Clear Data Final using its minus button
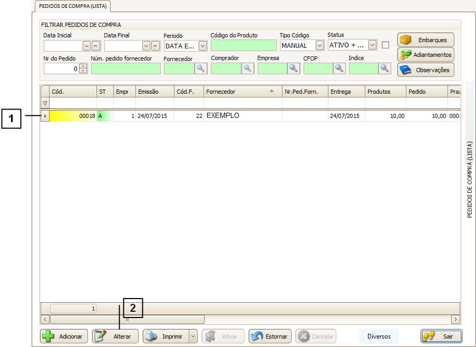The width and height of the screenshot is (476, 347). [156, 46]
